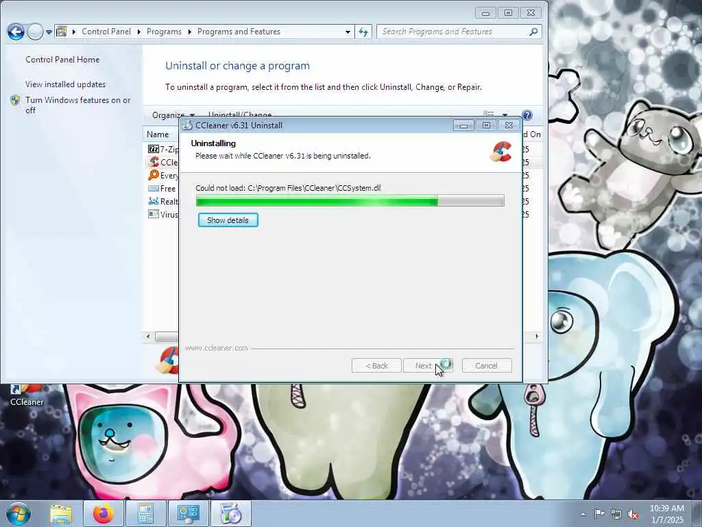This screenshot has height=527, width=702.
Task: Sort by the Name column header
Action: [158, 134]
